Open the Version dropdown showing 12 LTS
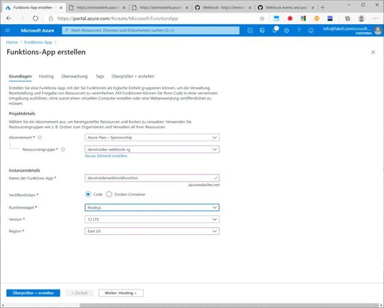The height and width of the screenshot is (308, 384). click(152, 219)
